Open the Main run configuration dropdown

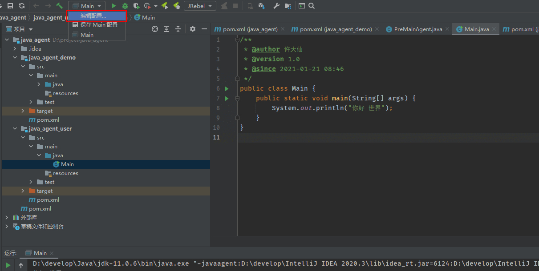pyautogui.click(x=87, y=6)
